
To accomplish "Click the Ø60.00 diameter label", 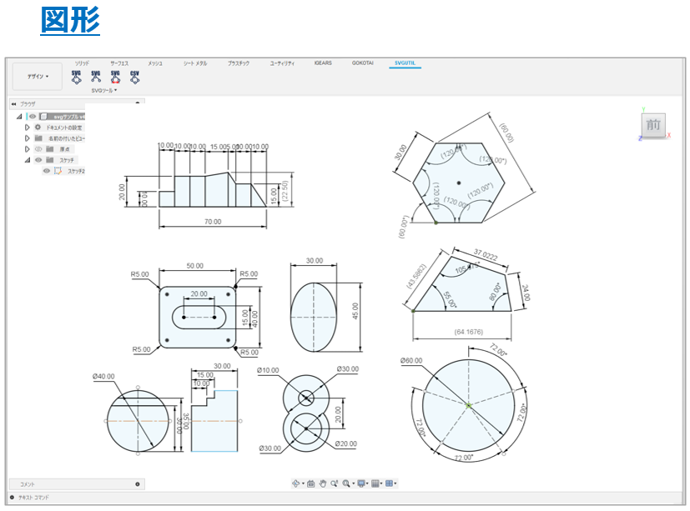I will (x=411, y=361).
